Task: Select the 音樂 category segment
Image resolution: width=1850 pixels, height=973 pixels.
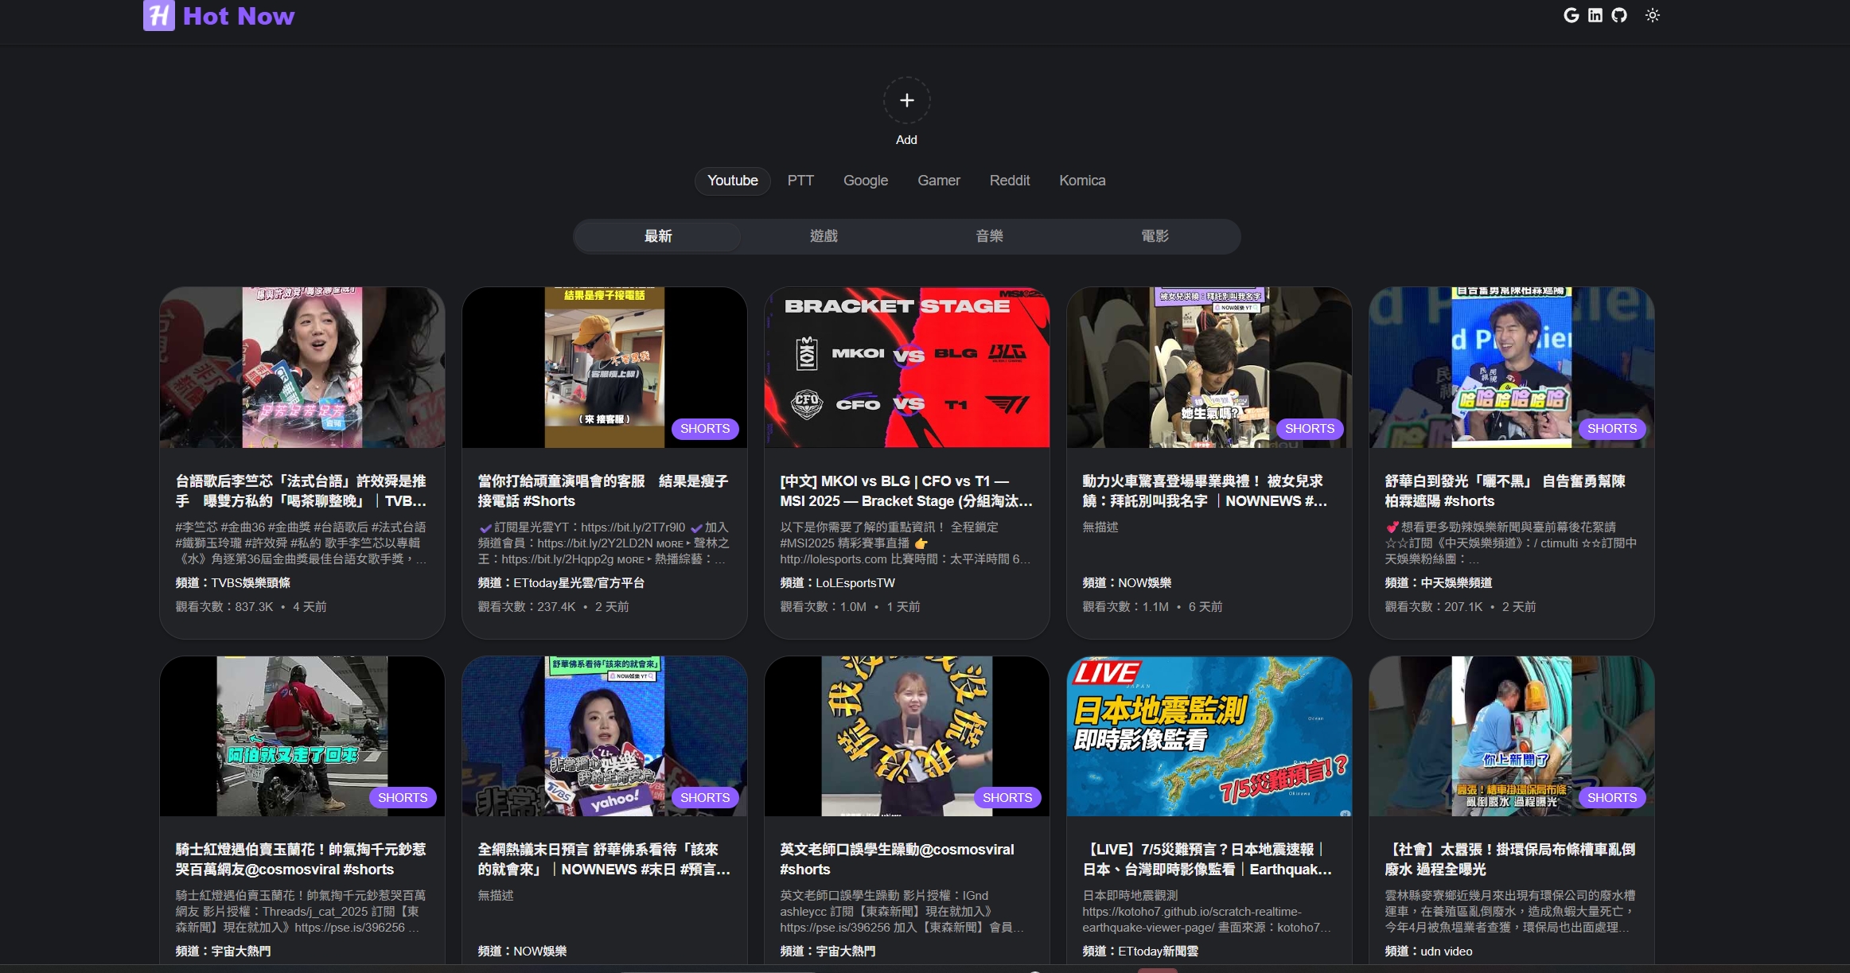Action: tap(989, 236)
